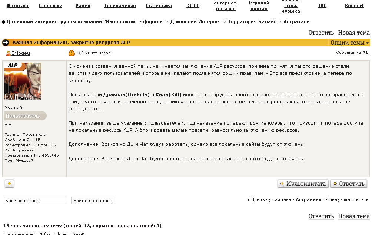Click the bottom Новая тема link
This screenshot has height=235, width=372.
[354, 216]
